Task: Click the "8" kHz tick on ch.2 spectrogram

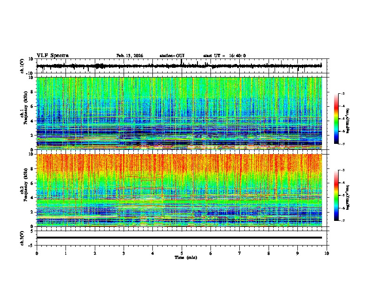Action: (x=32, y=169)
